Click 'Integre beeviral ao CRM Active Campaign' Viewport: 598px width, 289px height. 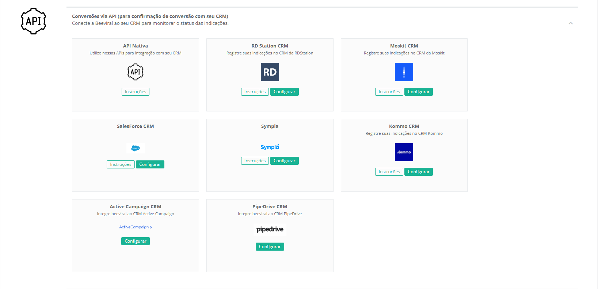(x=136, y=214)
